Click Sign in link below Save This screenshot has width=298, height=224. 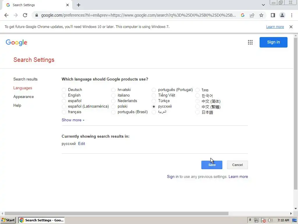click(173, 176)
